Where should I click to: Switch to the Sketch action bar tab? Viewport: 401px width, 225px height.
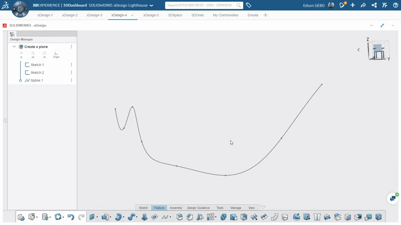tap(143, 208)
